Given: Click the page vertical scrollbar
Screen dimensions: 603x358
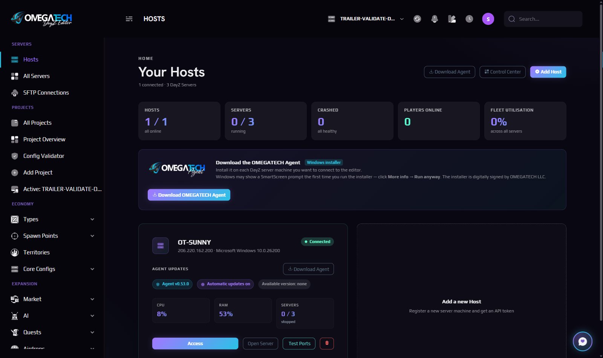Looking at the screenshot, I should click(x=601, y=162).
